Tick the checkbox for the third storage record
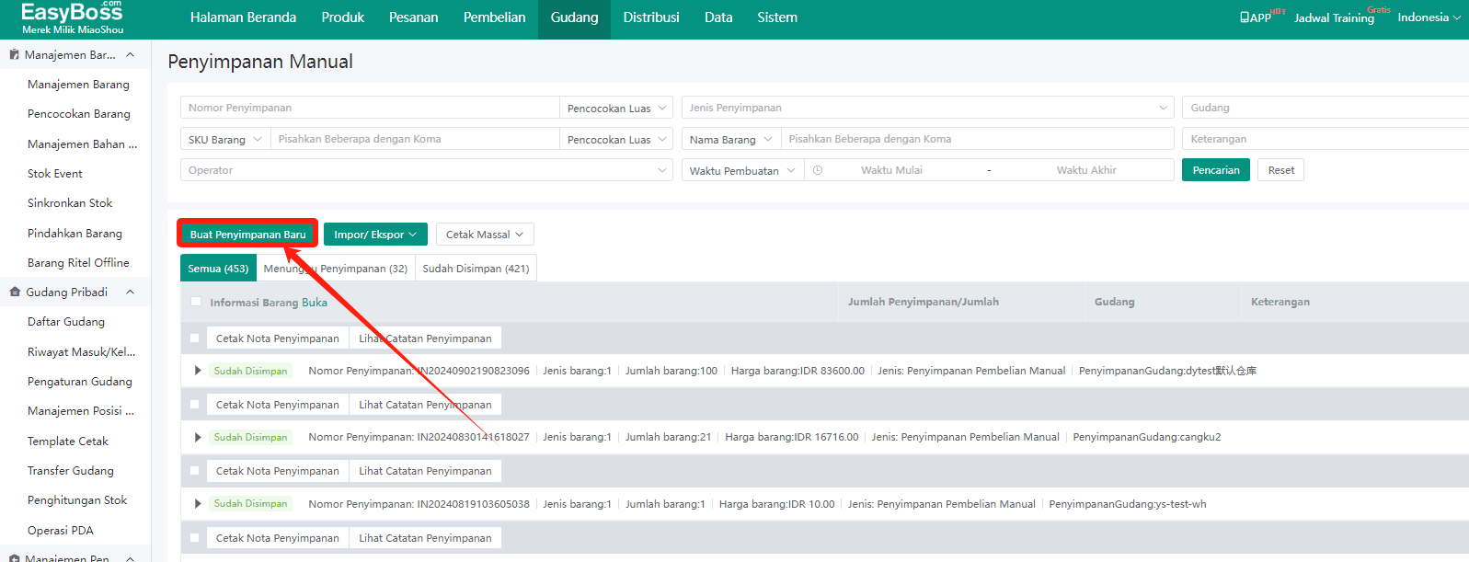This screenshot has width=1469, height=562. (x=194, y=471)
